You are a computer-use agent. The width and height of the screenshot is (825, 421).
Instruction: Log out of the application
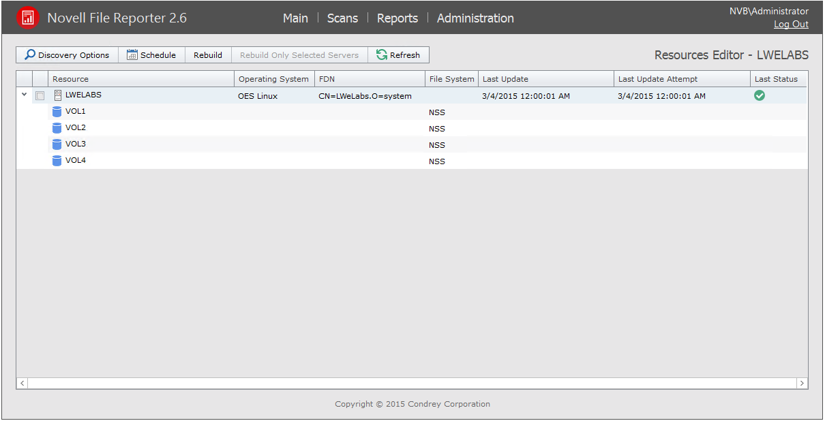791,25
